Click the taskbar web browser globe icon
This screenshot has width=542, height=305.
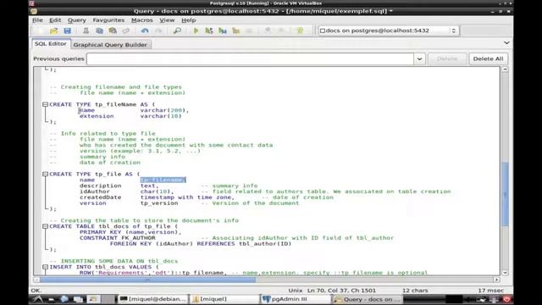(64, 299)
